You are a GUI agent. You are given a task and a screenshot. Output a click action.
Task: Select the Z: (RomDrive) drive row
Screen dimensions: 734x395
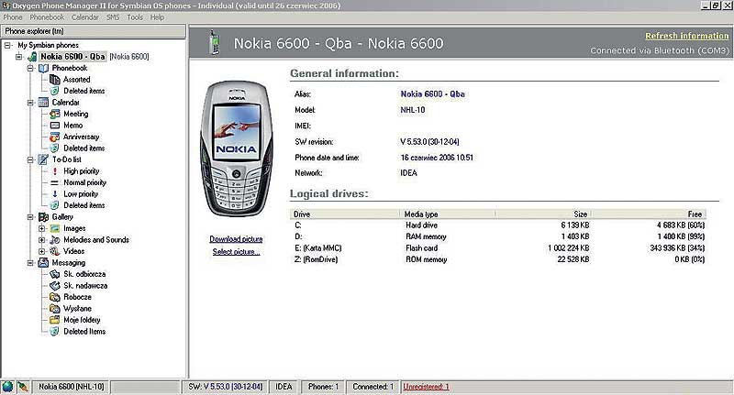point(498,259)
